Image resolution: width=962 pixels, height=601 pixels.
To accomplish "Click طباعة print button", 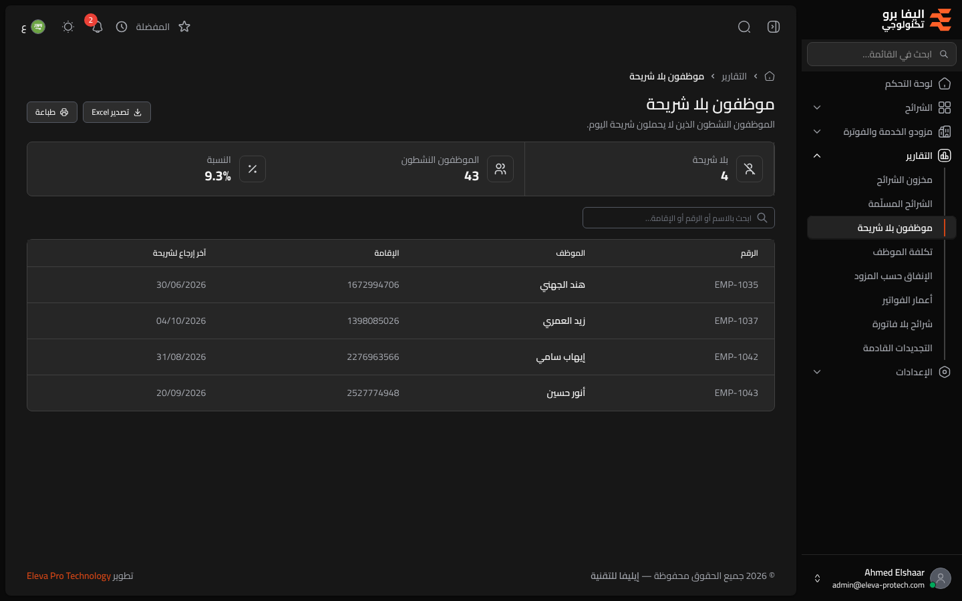I will pos(52,112).
